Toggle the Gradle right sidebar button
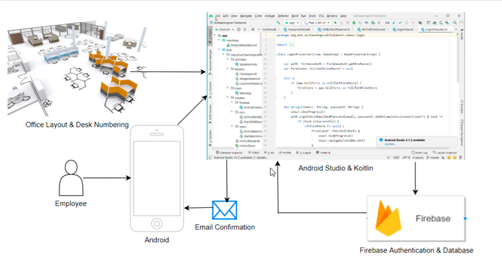Image resolution: width=502 pixels, height=274 pixels. pos(462,33)
